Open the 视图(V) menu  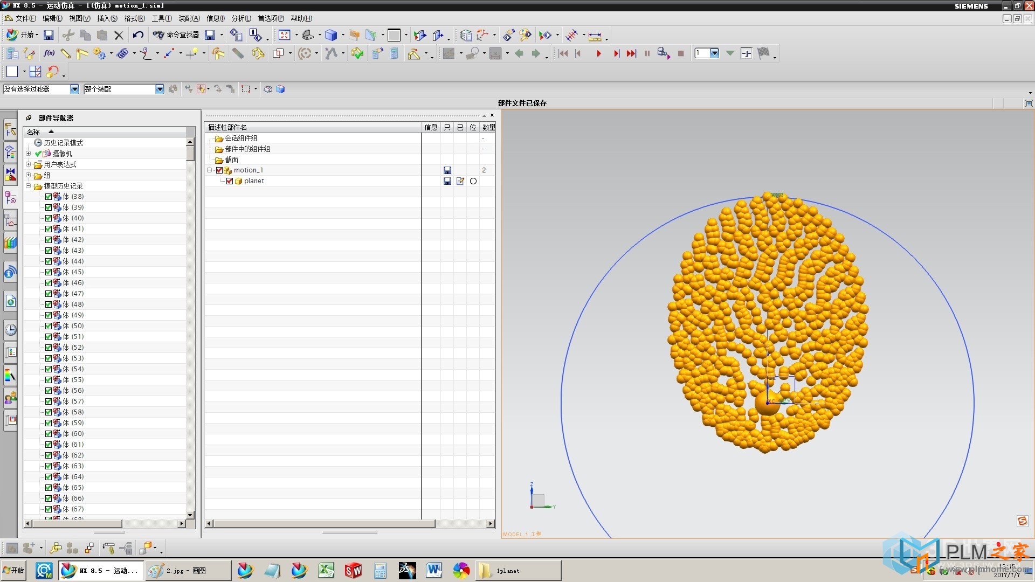[79, 18]
